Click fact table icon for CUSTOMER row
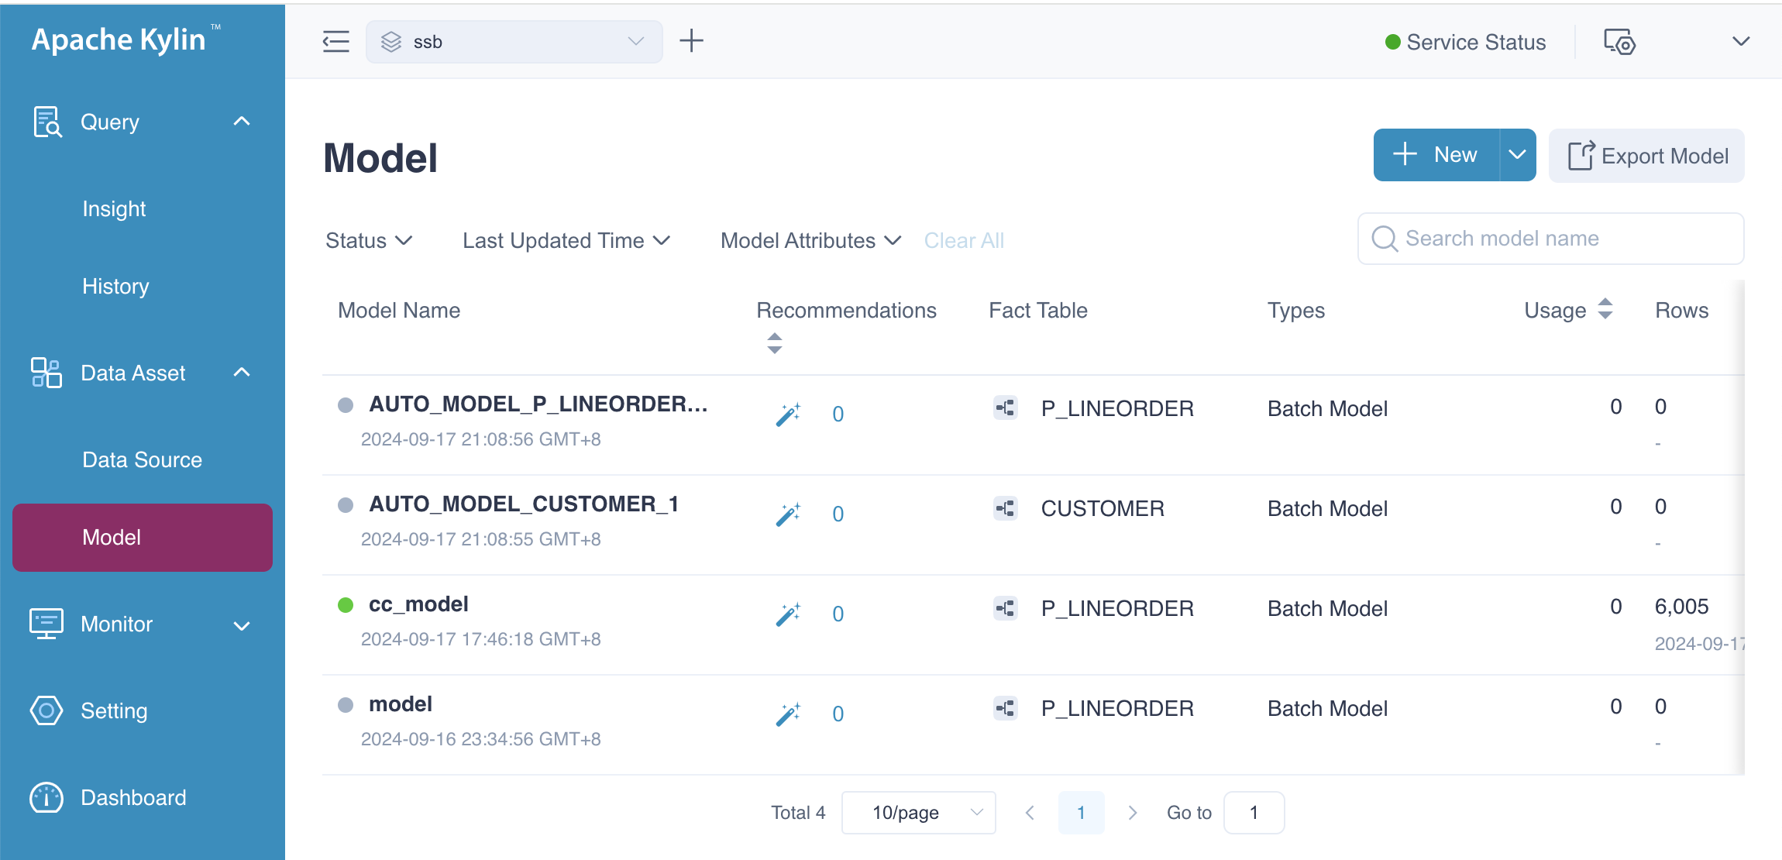Screen dimensions: 1782x860 coord(1005,509)
